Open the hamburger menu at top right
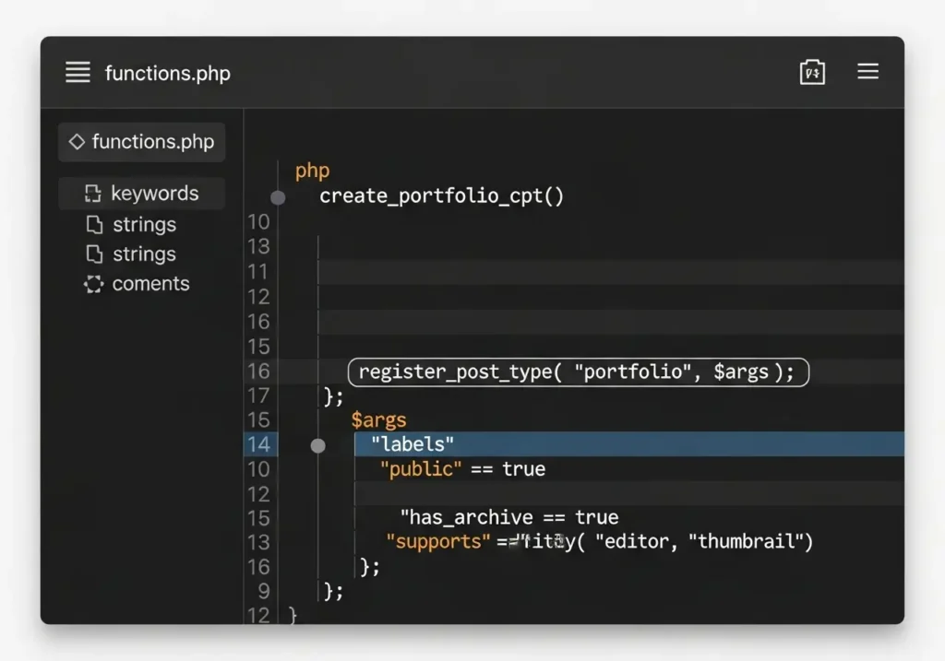The width and height of the screenshot is (945, 661). click(x=867, y=72)
